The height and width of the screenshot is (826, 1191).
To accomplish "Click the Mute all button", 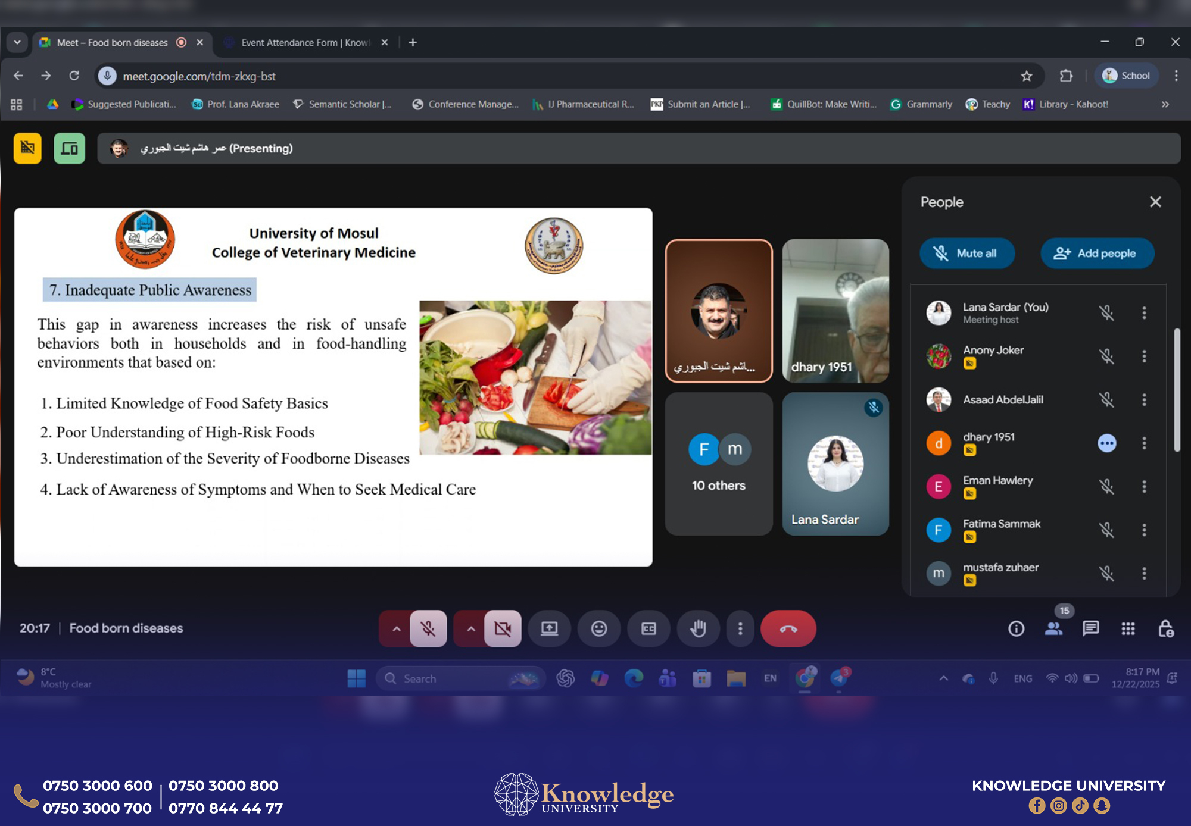I will coord(967,253).
